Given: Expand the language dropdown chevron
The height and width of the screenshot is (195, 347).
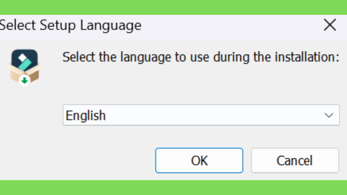Looking at the screenshot, I should [x=329, y=115].
